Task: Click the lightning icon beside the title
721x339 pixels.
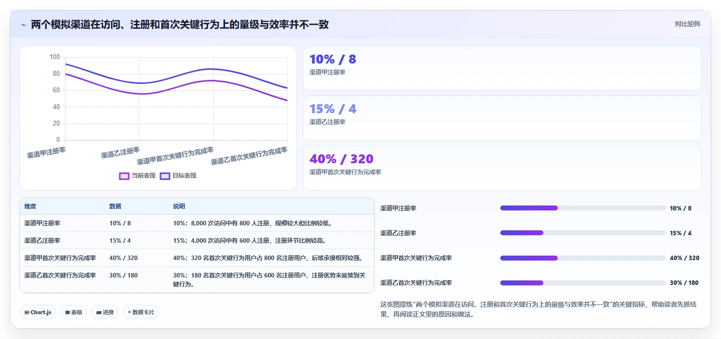Action: pyautogui.click(x=23, y=25)
